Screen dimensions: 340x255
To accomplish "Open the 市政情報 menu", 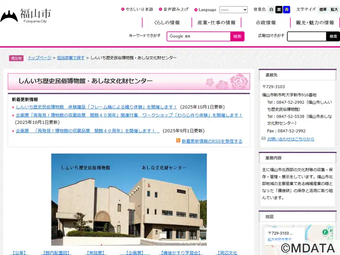I will pos(266,23).
